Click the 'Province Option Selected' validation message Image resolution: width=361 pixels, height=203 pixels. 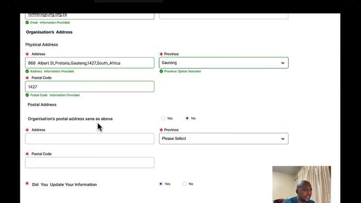pyautogui.click(x=182, y=72)
